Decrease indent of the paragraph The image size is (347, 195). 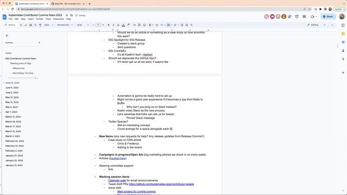tap(182, 25)
